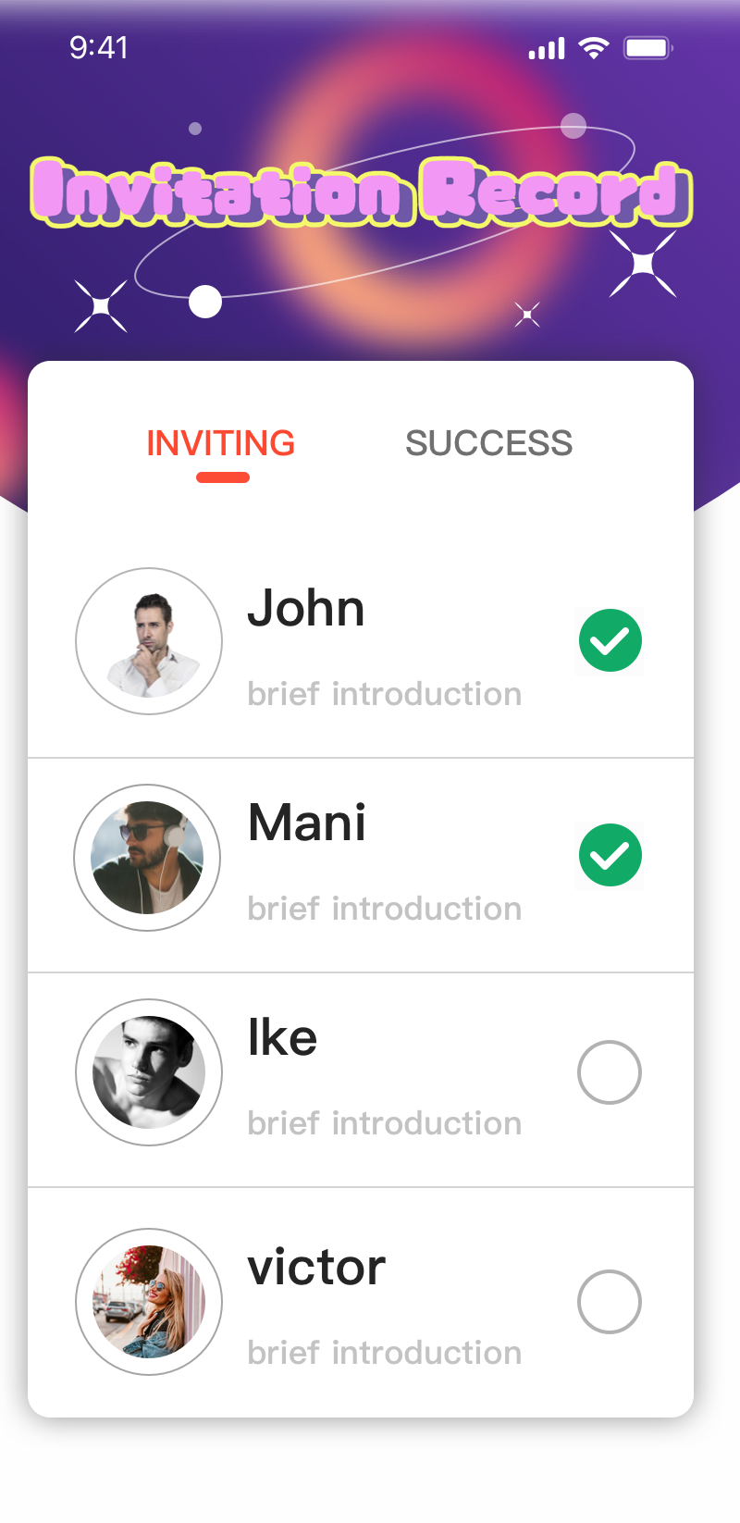Tap the Wi-Fi status icon
This screenshot has width=740, height=1523.
(x=594, y=48)
